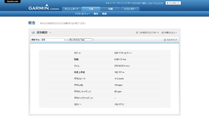Viewport: 209px width, 119px height.
Task: Go to the エクスプロー tab
Action: click(130, 9)
